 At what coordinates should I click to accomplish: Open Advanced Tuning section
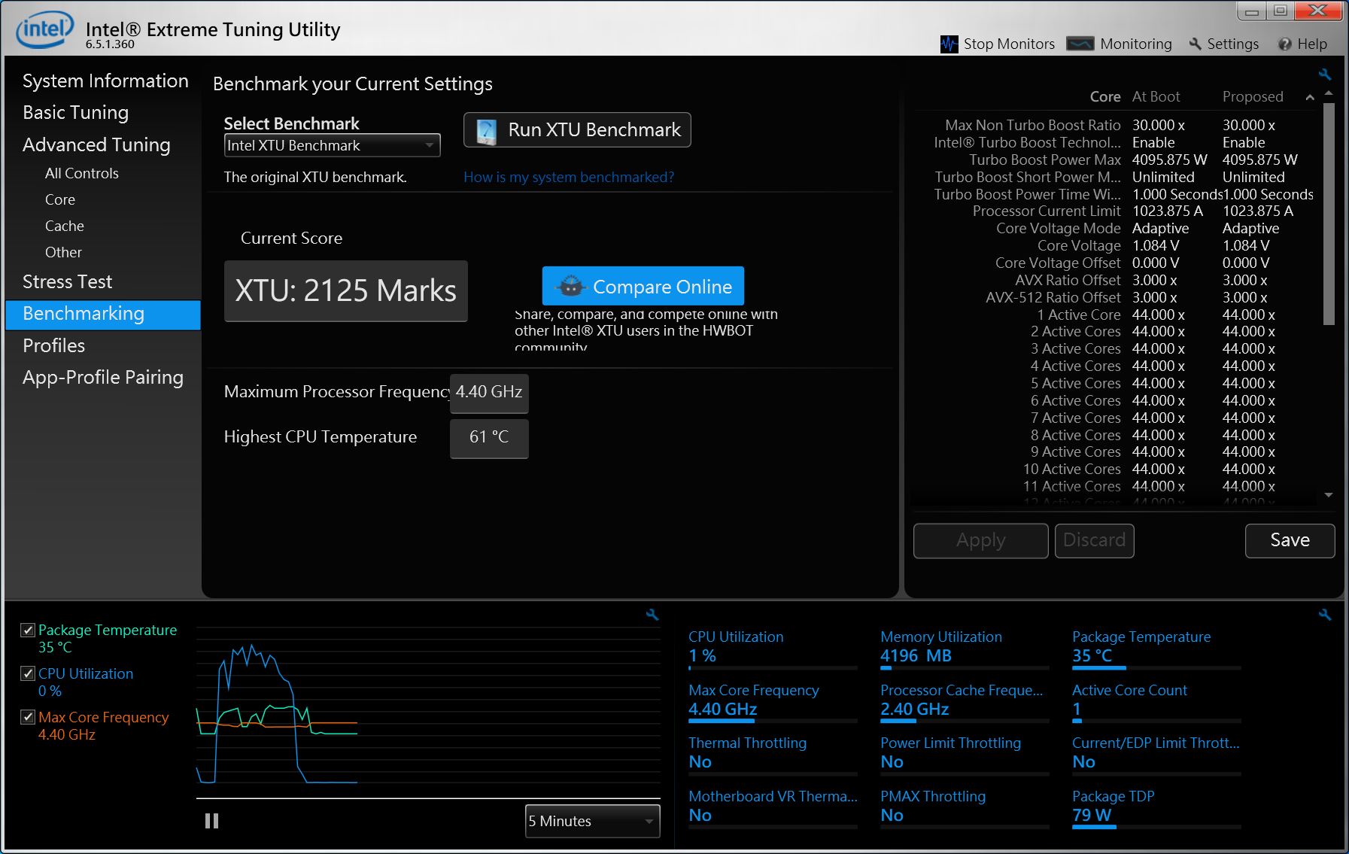coord(96,144)
